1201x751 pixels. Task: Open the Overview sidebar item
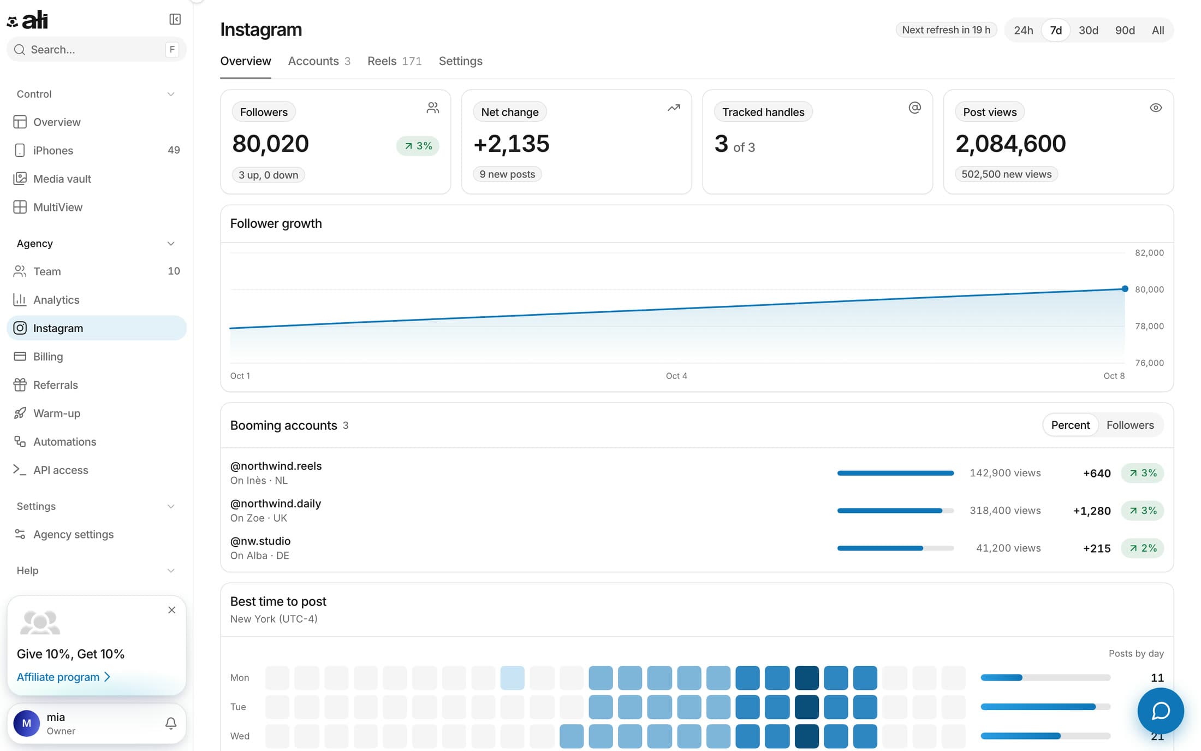(x=96, y=122)
